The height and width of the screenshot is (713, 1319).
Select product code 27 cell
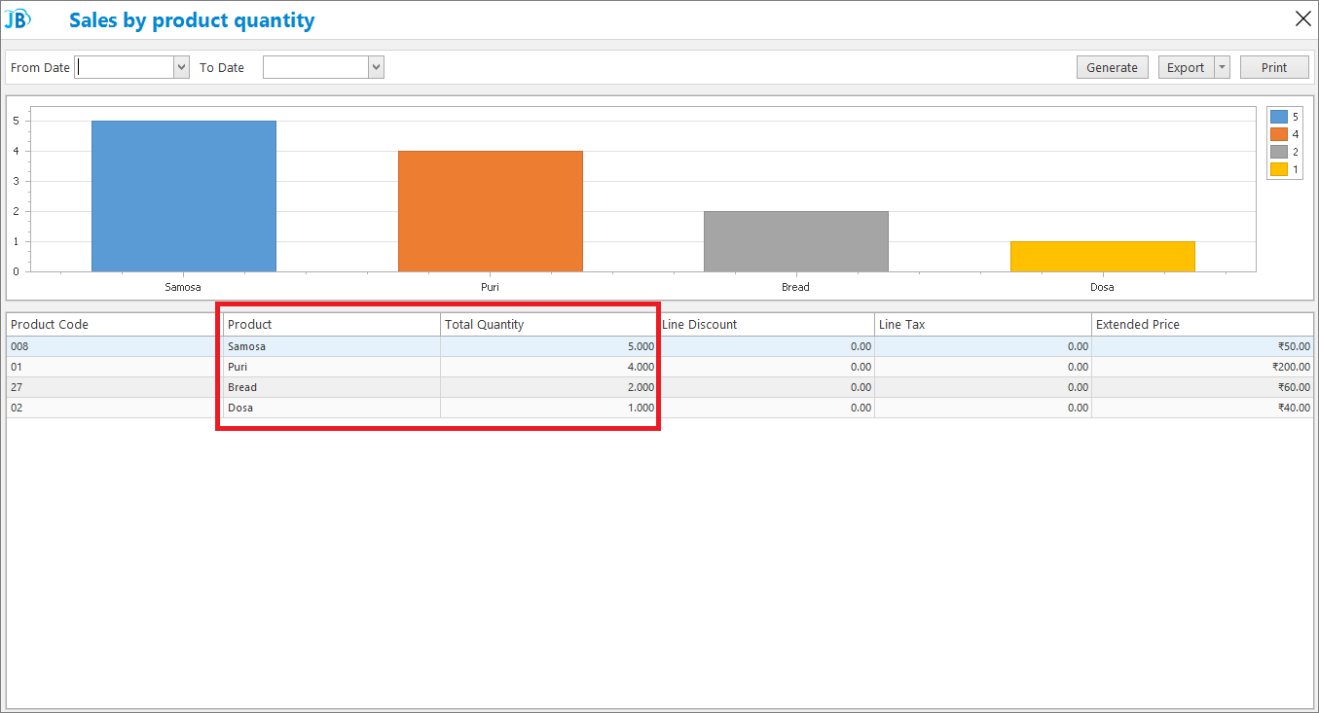pos(115,387)
